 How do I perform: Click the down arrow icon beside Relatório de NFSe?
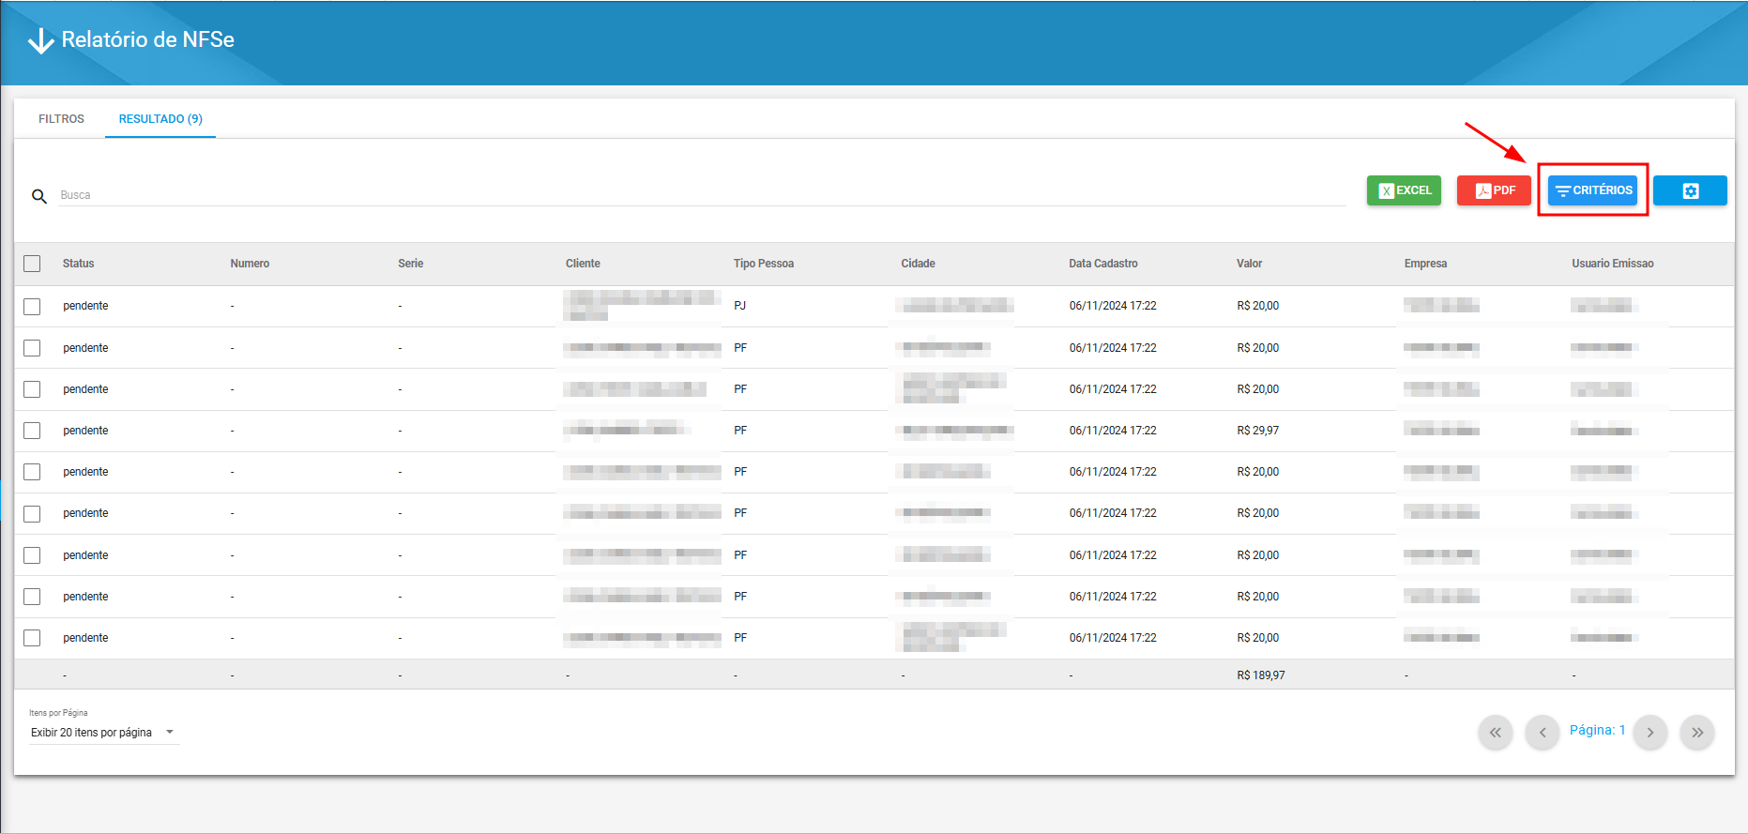tap(40, 40)
